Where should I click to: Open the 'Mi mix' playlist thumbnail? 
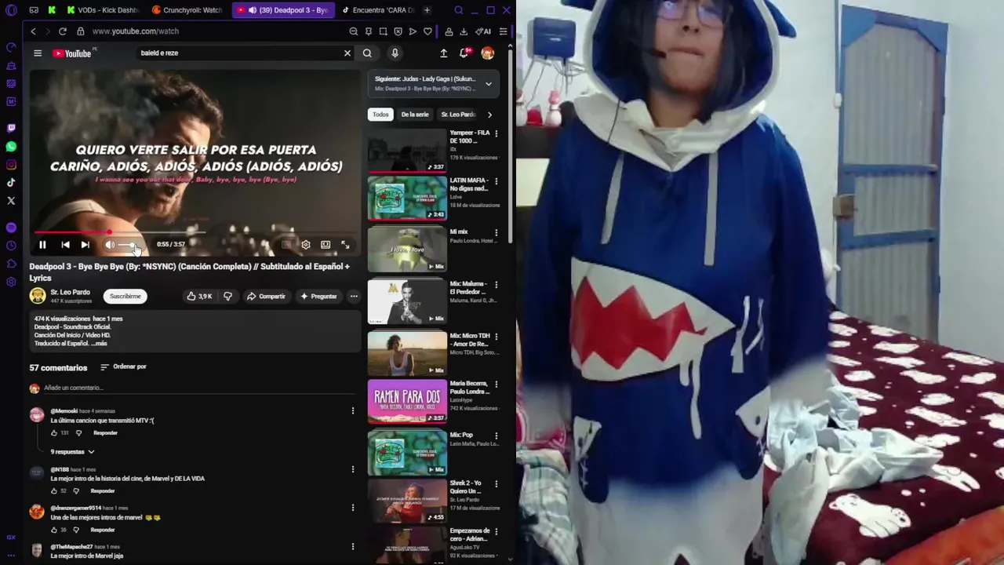407,250
